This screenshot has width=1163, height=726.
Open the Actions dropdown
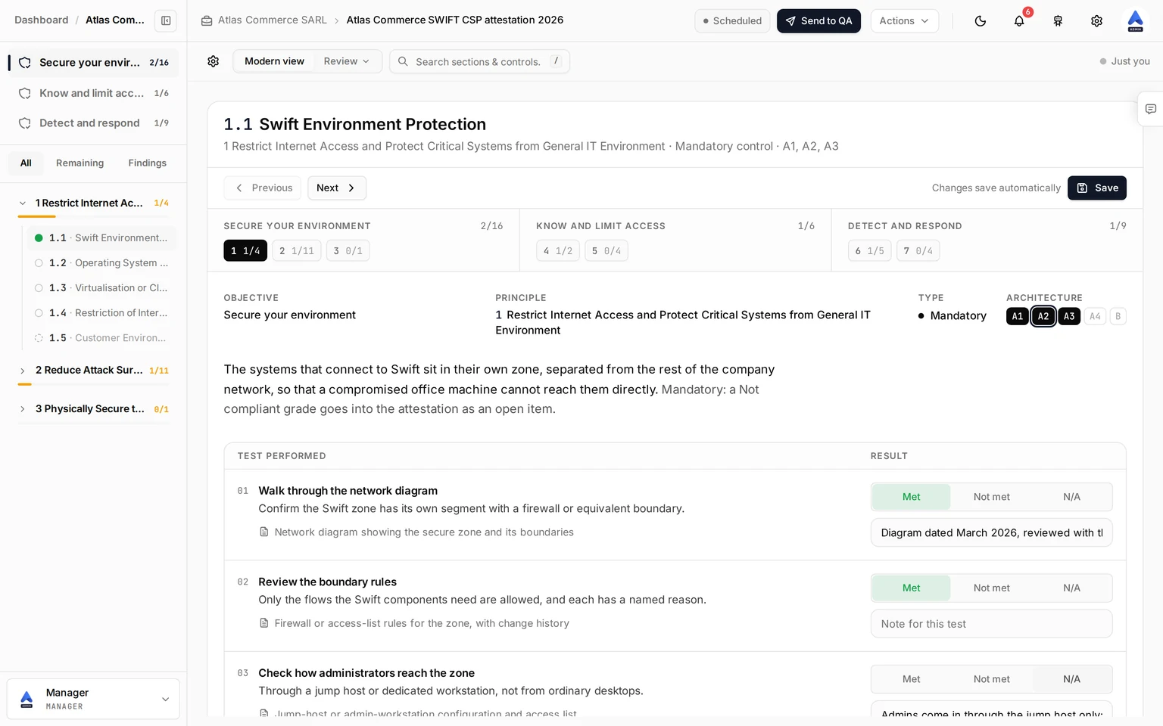point(904,21)
